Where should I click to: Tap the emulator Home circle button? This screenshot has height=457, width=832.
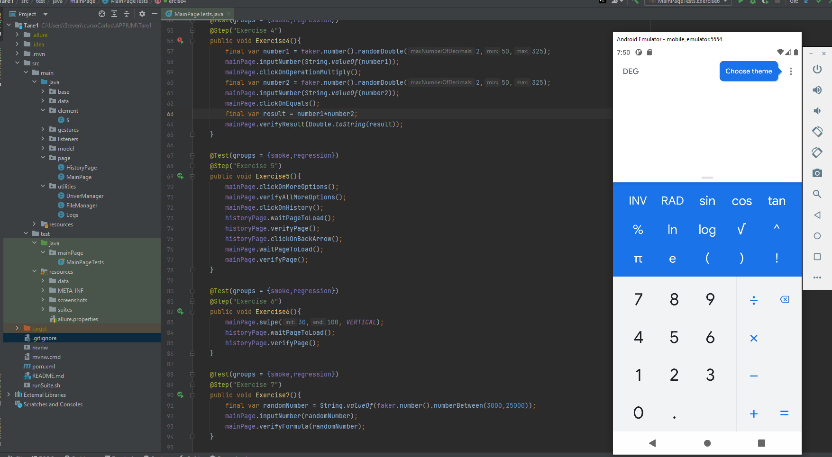pyautogui.click(x=707, y=443)
